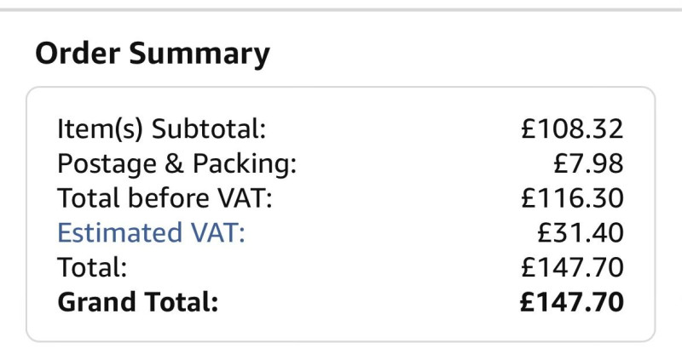The width and height of the screenshot is (682, 354).
Task: Click the word Total in bold Grand Total
Action: pyautogui.click(x=179, y=301)
